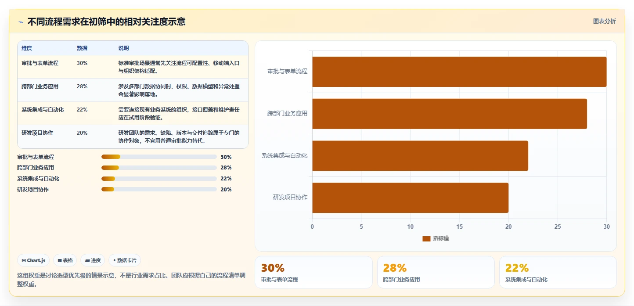
Task: Click the 跨部门业务应用 bar in the chart
Action: [450, 114]
